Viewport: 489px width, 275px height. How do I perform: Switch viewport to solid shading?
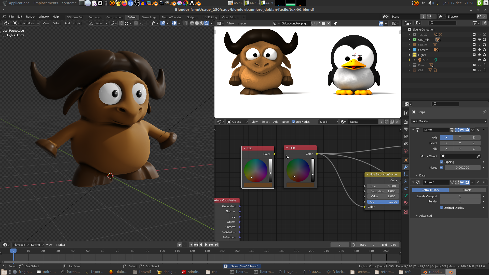pos(197,23)
